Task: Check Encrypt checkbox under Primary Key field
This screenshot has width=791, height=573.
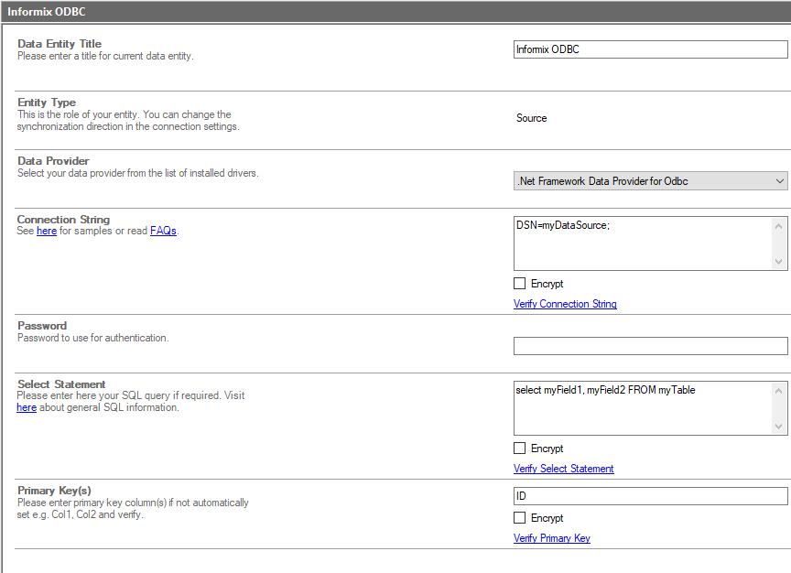Action: click(520, 518)
